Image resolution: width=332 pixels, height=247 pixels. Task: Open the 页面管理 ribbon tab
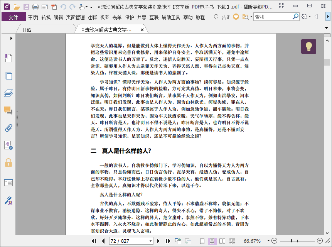(75, 17)
